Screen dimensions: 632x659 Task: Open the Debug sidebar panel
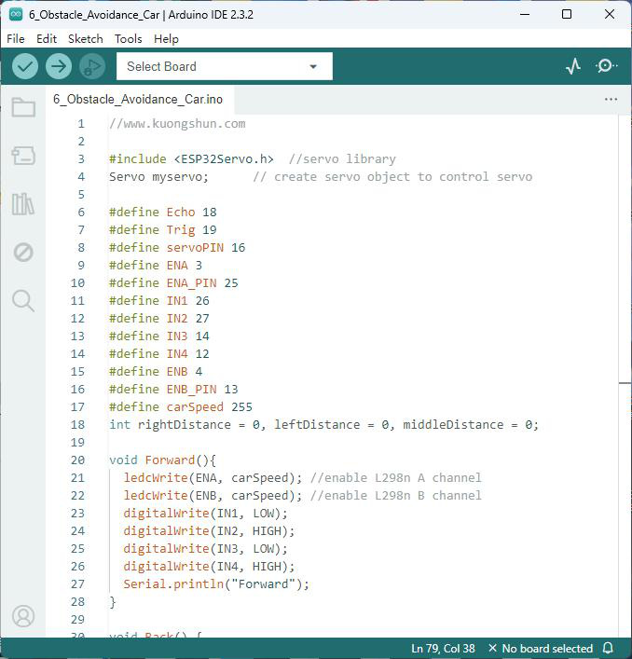23,253
